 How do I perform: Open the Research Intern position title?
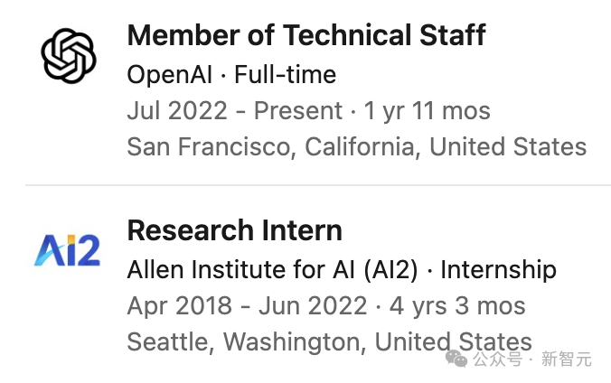(235, 230)
